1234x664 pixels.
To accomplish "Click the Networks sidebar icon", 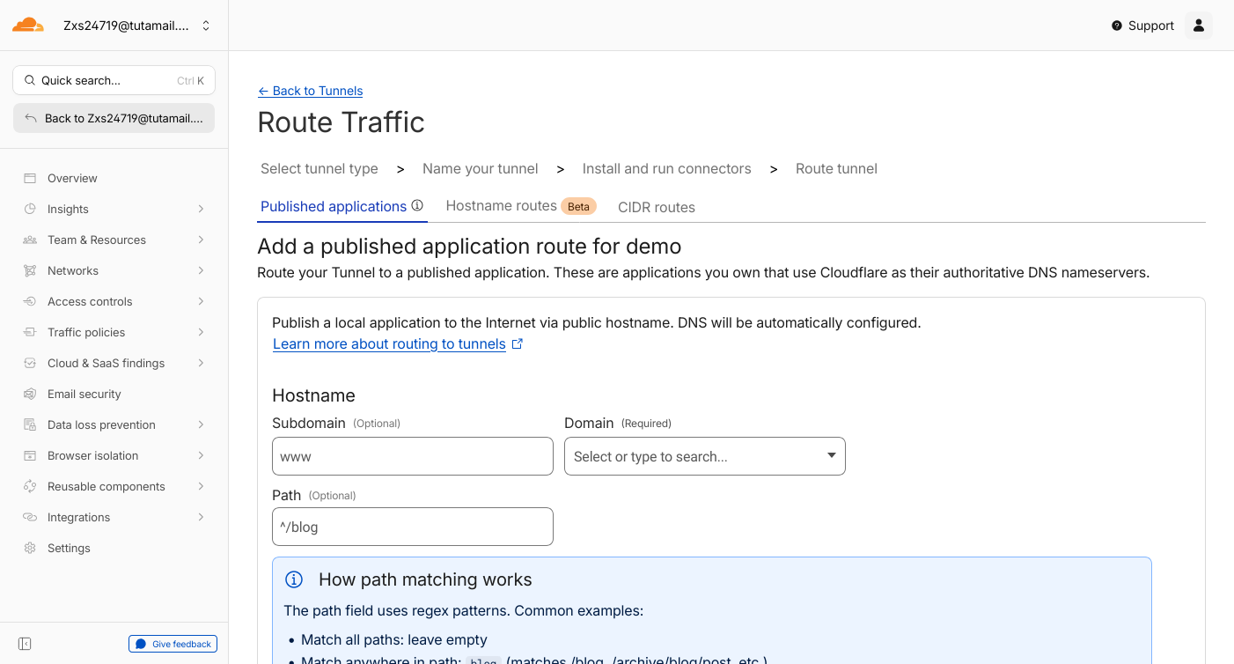I will pyautogui.click(x=30, y=270).
